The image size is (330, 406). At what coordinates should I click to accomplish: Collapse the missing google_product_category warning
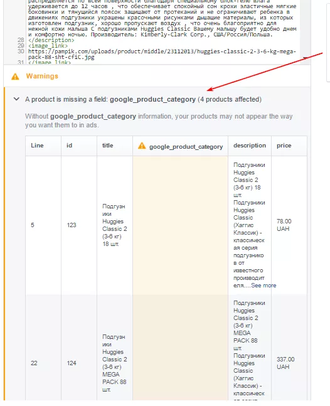(x=16, y=99)
